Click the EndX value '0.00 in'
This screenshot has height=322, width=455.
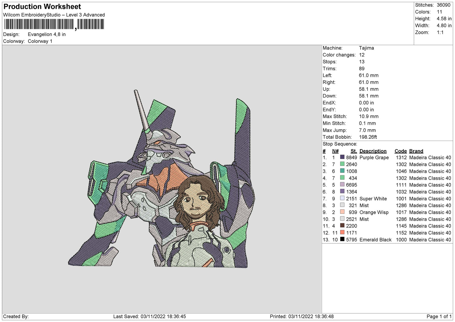coord(367,103)
